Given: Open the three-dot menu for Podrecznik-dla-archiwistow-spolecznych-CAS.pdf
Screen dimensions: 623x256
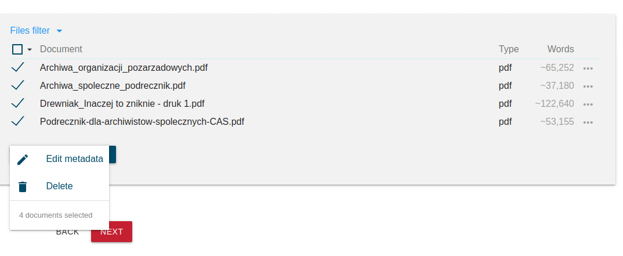Looking at the screenshot, I should [588, 122].
